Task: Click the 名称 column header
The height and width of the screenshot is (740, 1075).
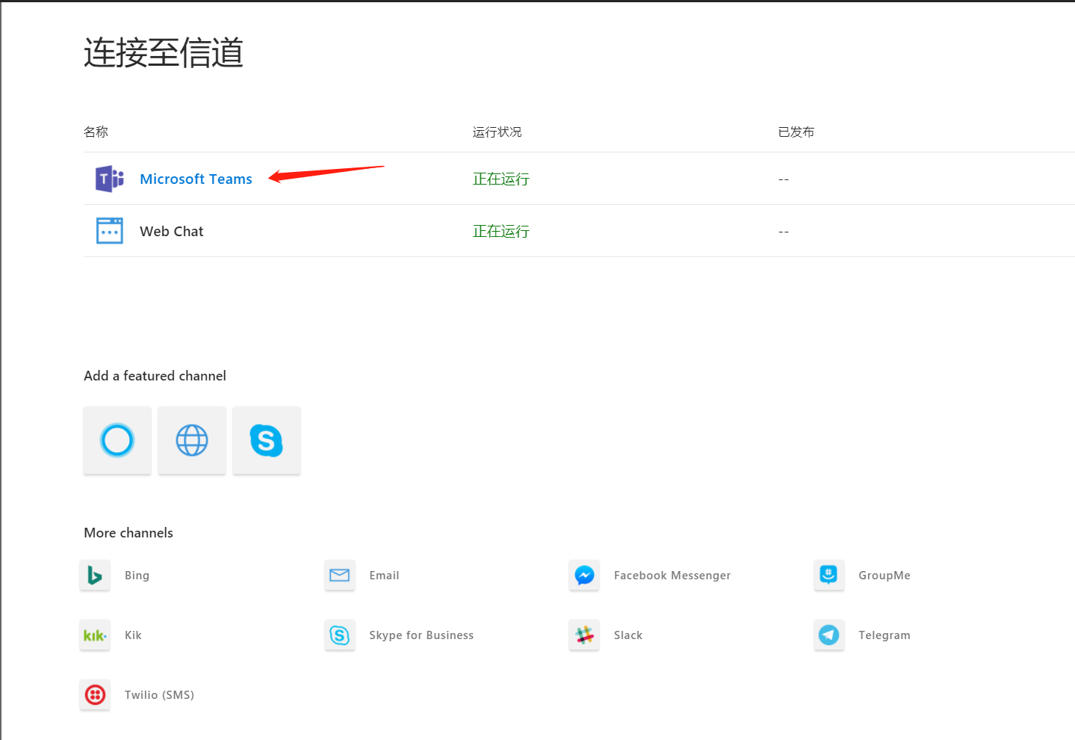Action: point(96,132)
